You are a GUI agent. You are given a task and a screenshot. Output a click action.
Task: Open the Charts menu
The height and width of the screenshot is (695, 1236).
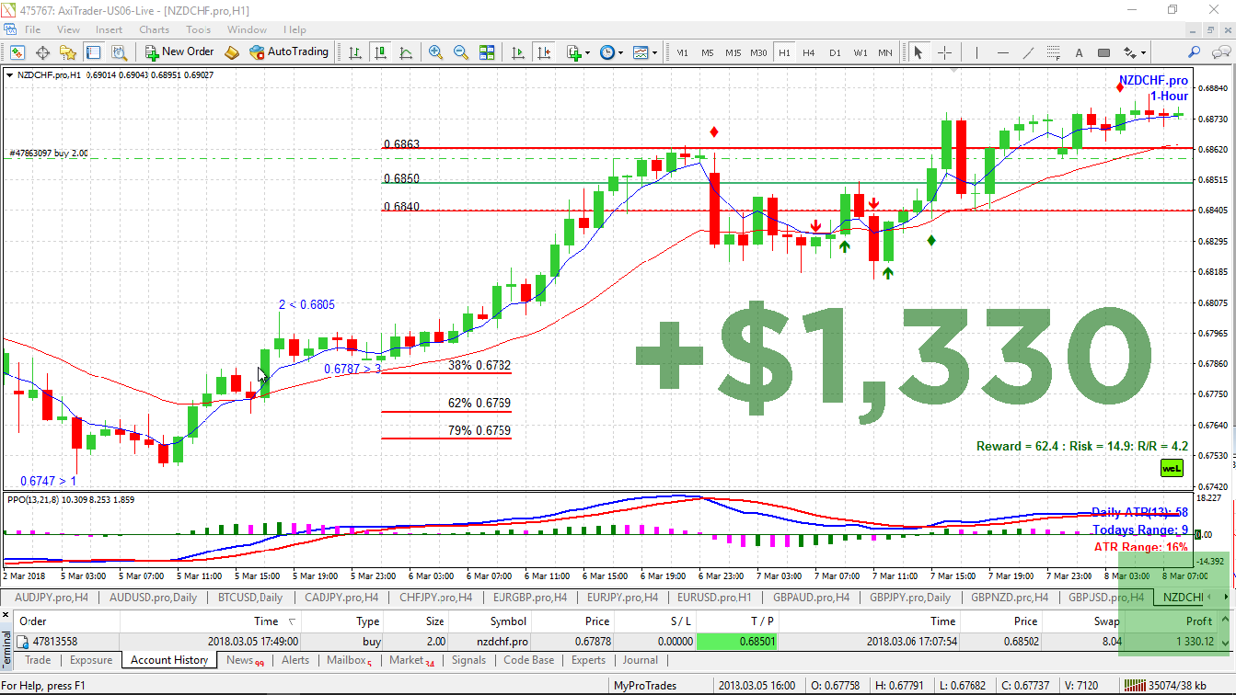(x=155, y=29)
